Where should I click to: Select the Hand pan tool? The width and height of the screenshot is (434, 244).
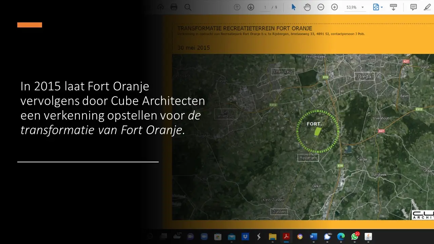pyautogui.click(x=307, y=7)
